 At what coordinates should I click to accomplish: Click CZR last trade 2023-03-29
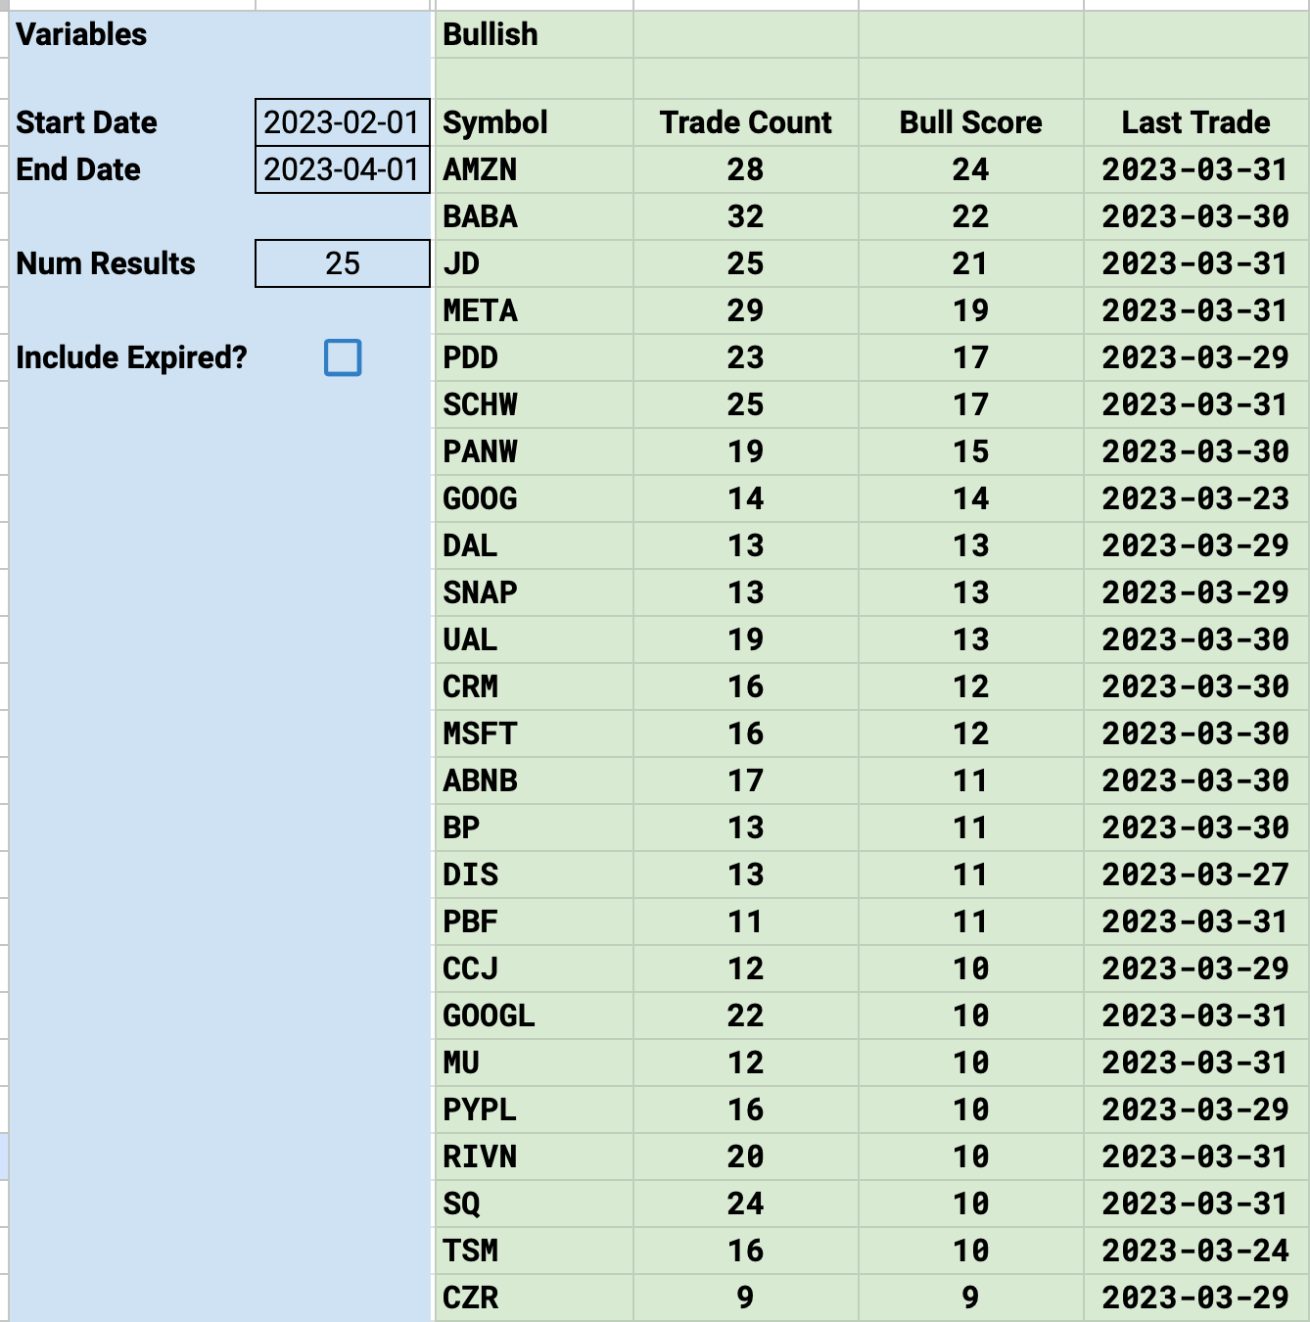1196,1298
